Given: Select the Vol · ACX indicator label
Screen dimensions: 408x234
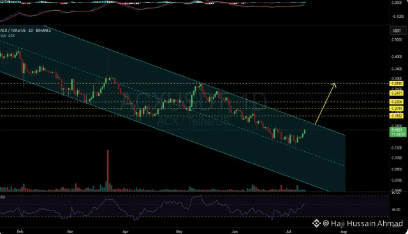Looking at the screenshot, I should pos(8,36).
